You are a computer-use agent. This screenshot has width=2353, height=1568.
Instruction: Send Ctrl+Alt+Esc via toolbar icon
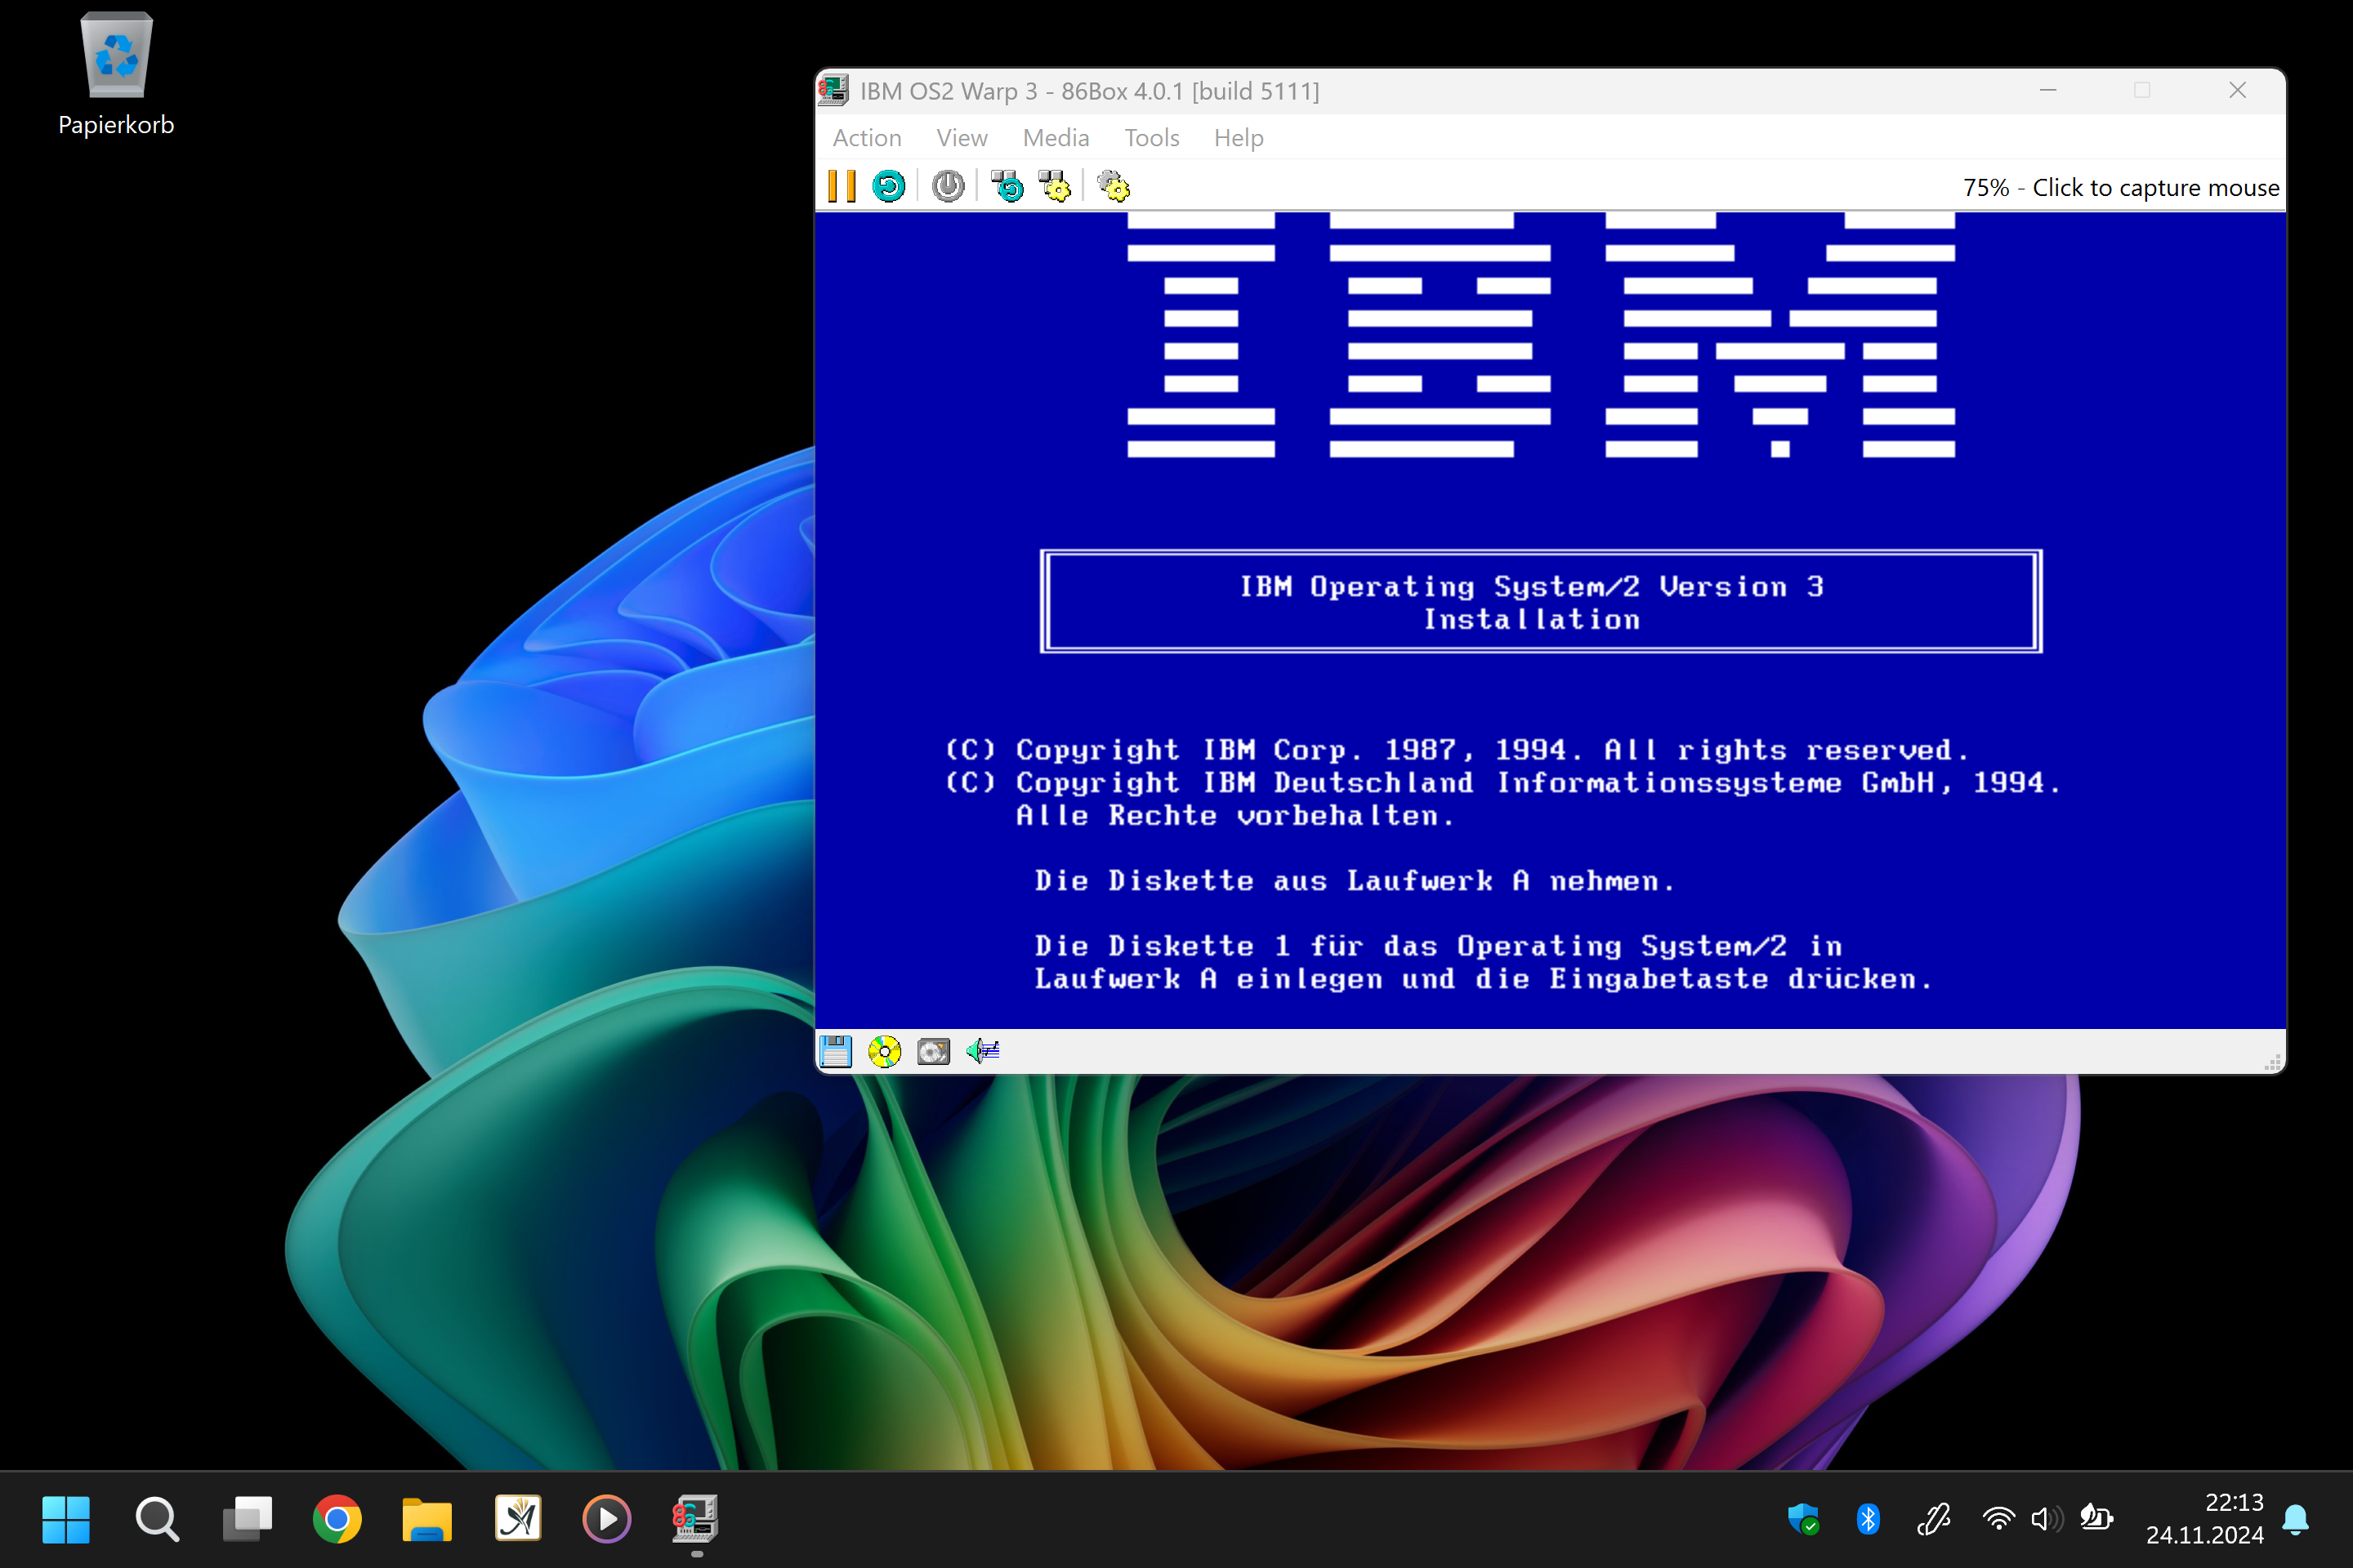coord(1055,187)
